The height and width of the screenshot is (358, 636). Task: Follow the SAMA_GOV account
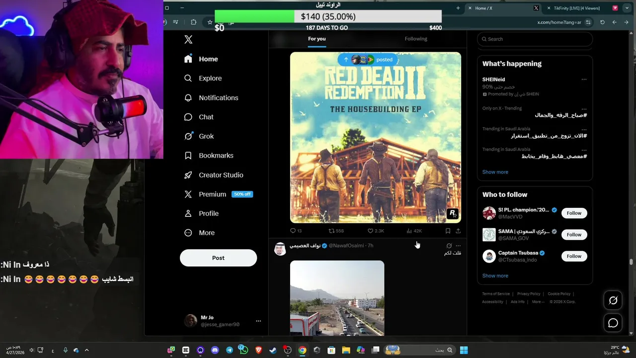point(574,235)
